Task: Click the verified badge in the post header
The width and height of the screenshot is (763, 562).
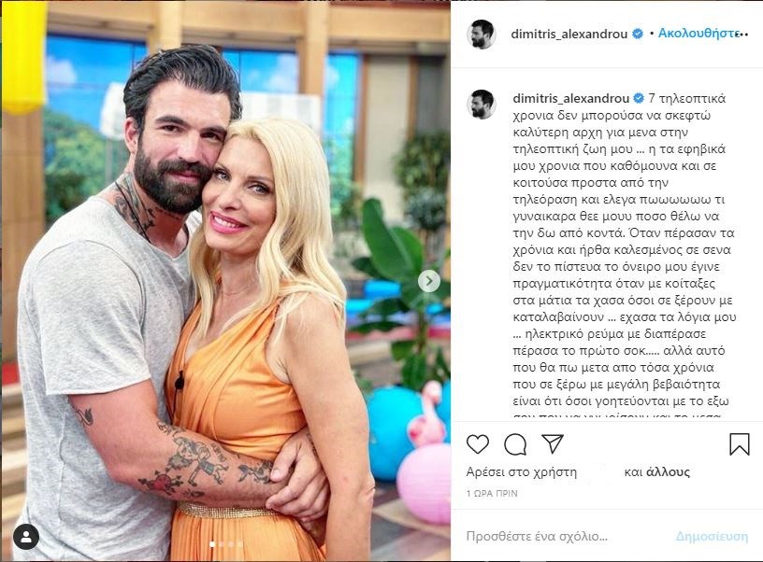Action: click(638, 34)
